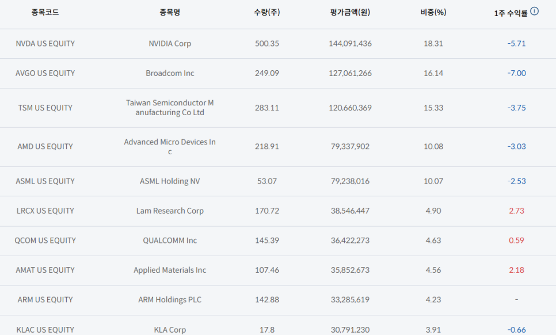Click the info icon beside 1주 수익률

click(x=535, y=11)
